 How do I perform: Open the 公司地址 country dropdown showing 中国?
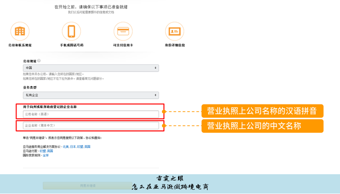pos(91,68)
